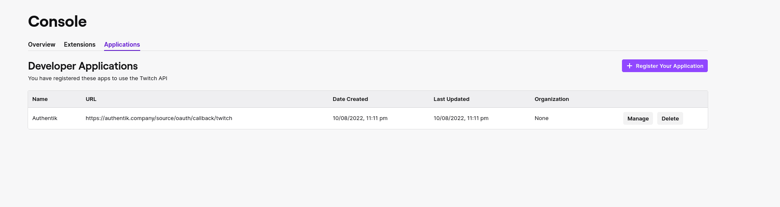Open the Extensions tab
Screen dimensions: 780x207
tap(79, 45)
